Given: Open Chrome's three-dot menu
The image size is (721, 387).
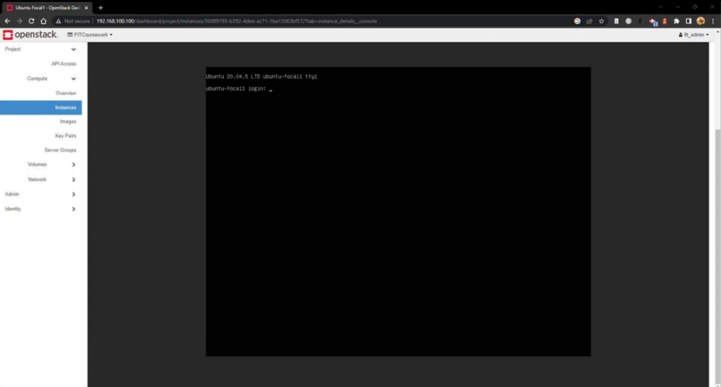Looking at the screenshot, I should [x=713, y=21].
